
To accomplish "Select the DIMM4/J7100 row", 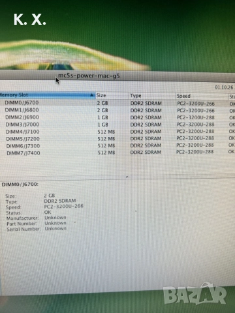I will pos(117,132).
